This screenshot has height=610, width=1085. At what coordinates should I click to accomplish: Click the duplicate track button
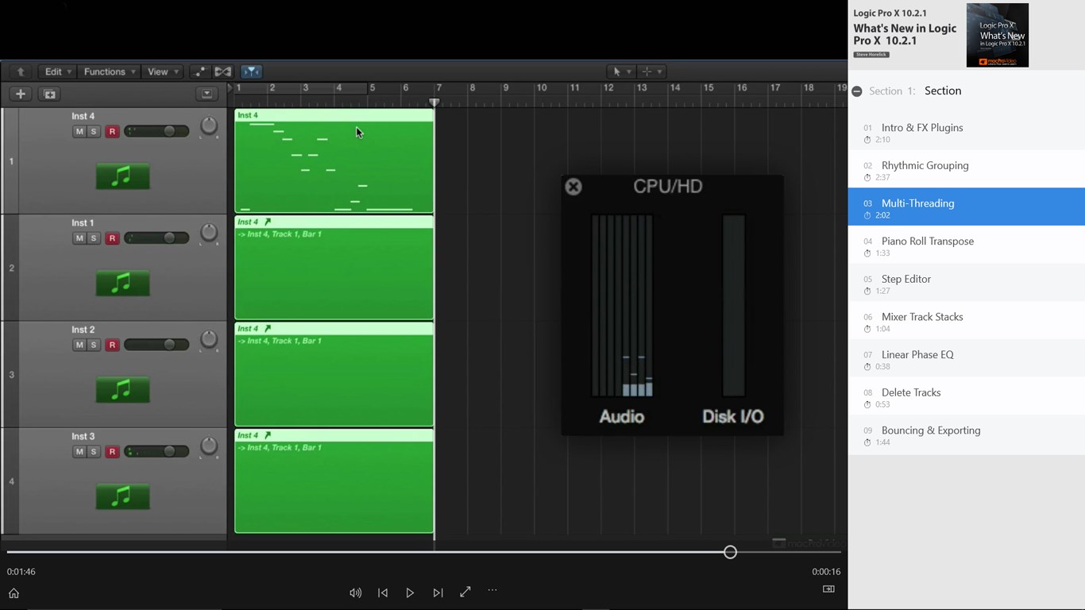tap(49, 94)
